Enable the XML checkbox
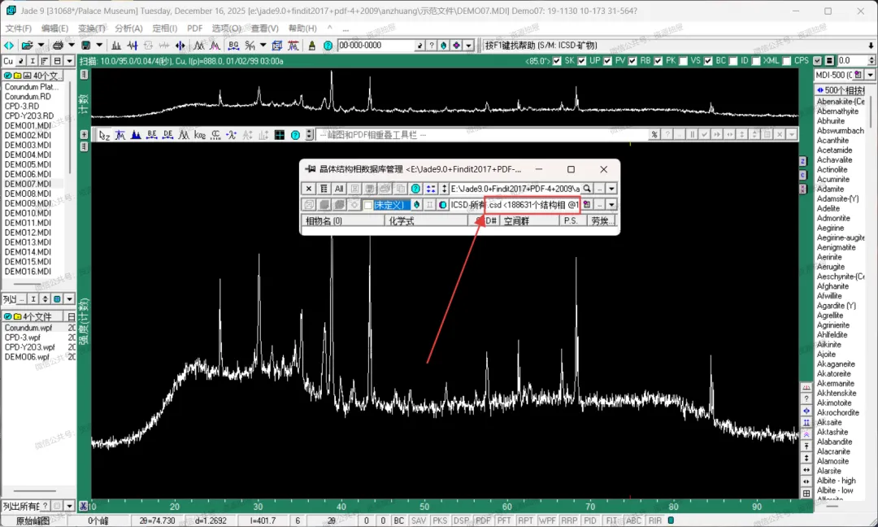Viewport: 878px width, 527px height. coord(757,61)
